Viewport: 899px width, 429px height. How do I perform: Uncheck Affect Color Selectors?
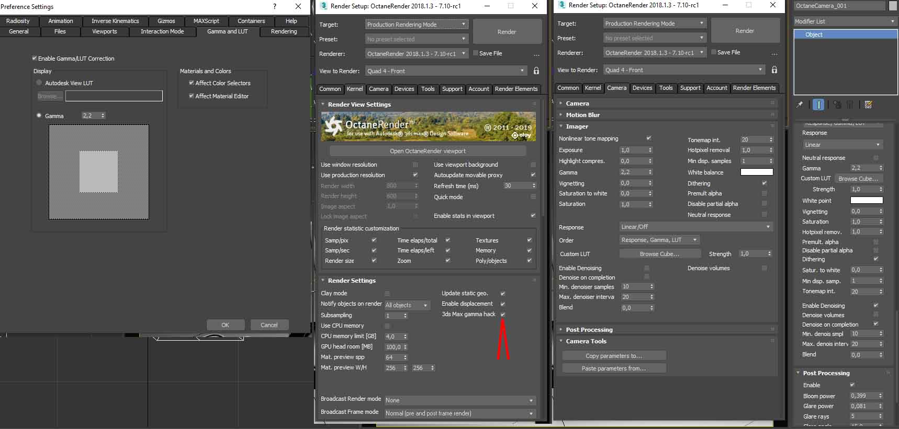pyautogui.click(x=192, y=83)
